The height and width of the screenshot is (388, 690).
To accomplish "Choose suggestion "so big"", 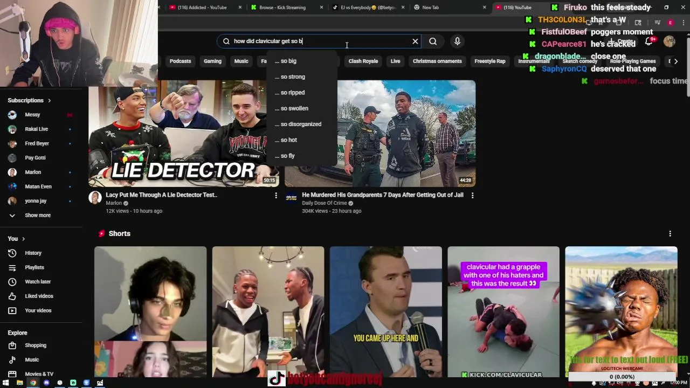I will (x=286, y=61).
